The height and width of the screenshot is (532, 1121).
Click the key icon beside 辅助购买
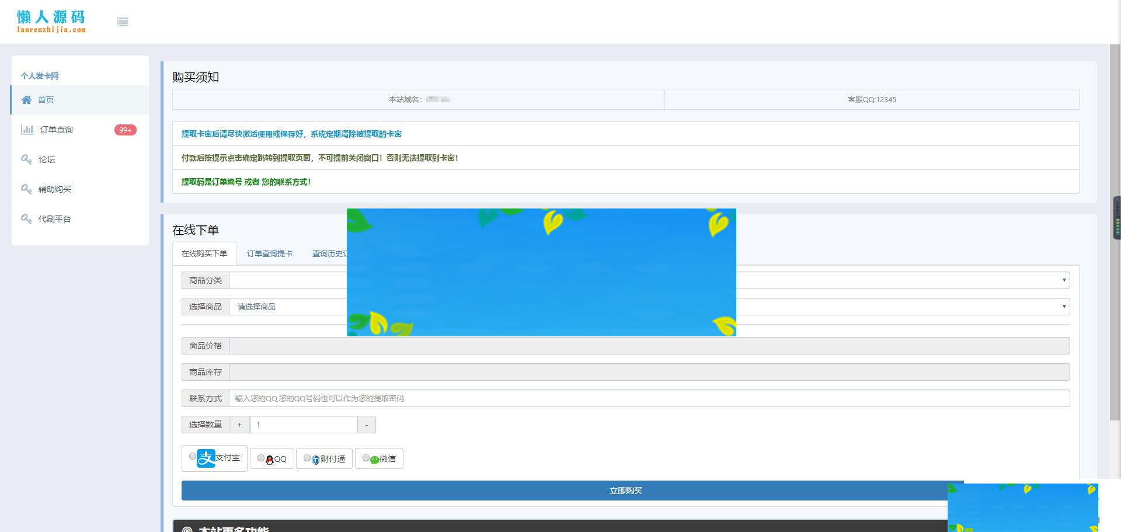click(26, 189)
